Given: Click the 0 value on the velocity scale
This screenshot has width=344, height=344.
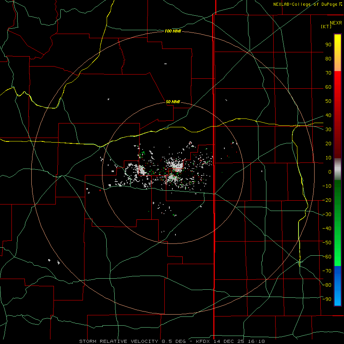Looking at the screenshot, I should click(x=330, y=172).
